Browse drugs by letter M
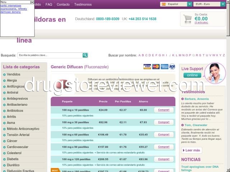Viewport: 230px width, 172px height. (180, 55)
